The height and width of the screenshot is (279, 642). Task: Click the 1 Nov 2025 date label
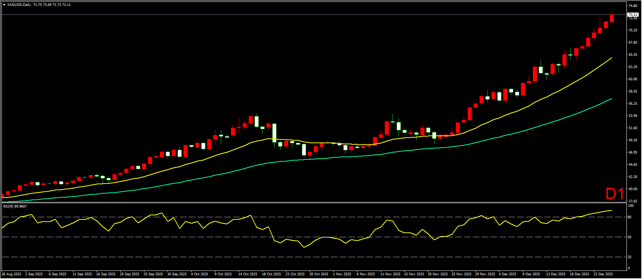(x=342, y=274)
